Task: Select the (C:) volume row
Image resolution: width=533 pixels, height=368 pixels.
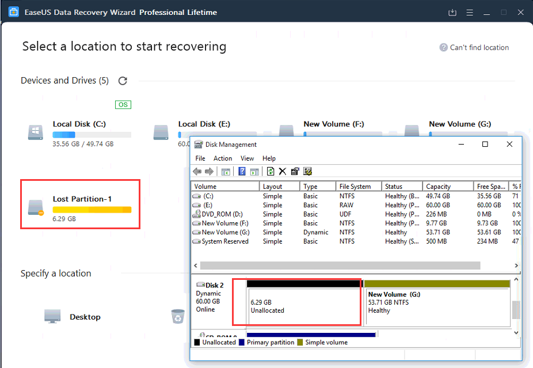Action: coord(356,196)
